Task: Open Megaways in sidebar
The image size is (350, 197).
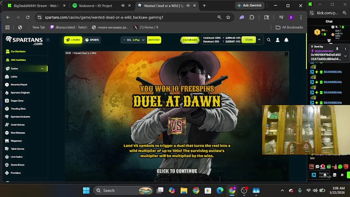Action: tap(16, 141)
